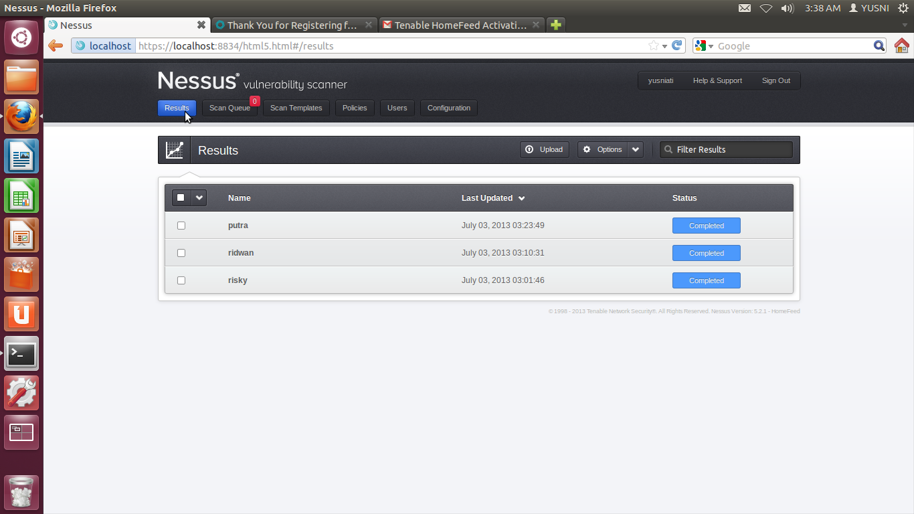Image resolution: width=914 pixels, height=514 pixels.
Task: Open the Files manager from launcher
Action: pyautogui.click(x=21, y=77)
